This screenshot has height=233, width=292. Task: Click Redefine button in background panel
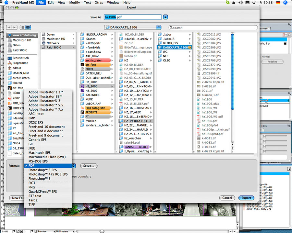[x=273, y=62]
